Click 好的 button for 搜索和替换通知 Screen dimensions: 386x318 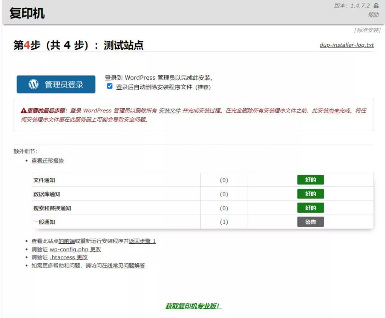(311, 208)
